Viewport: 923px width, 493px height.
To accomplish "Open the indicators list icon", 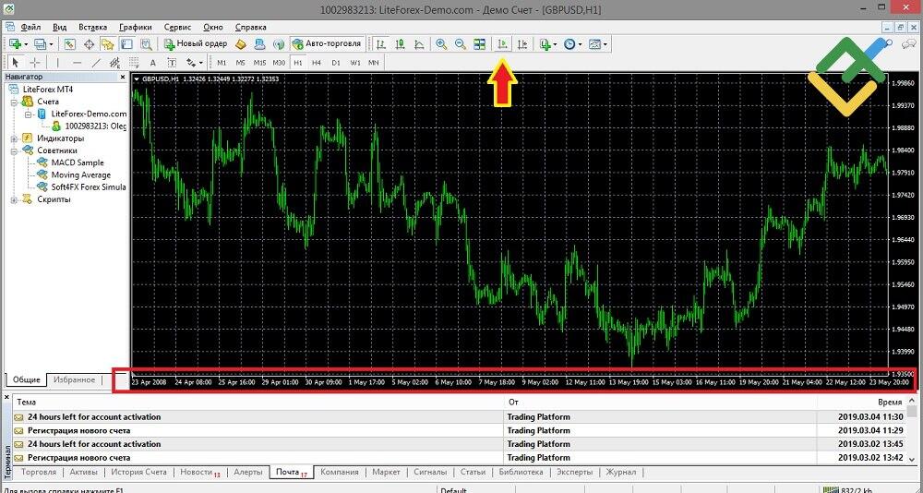I will [545, 44].
